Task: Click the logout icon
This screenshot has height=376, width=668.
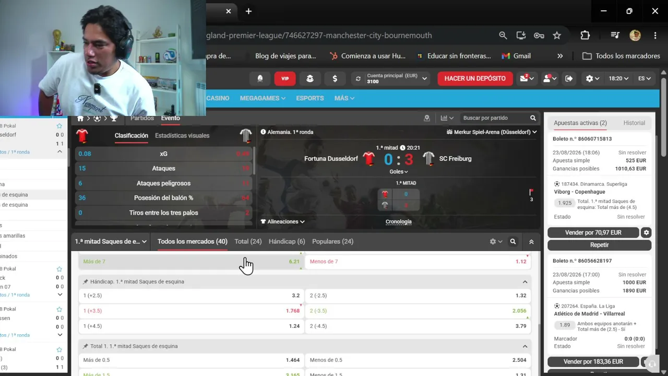Action: coord(569,78)
